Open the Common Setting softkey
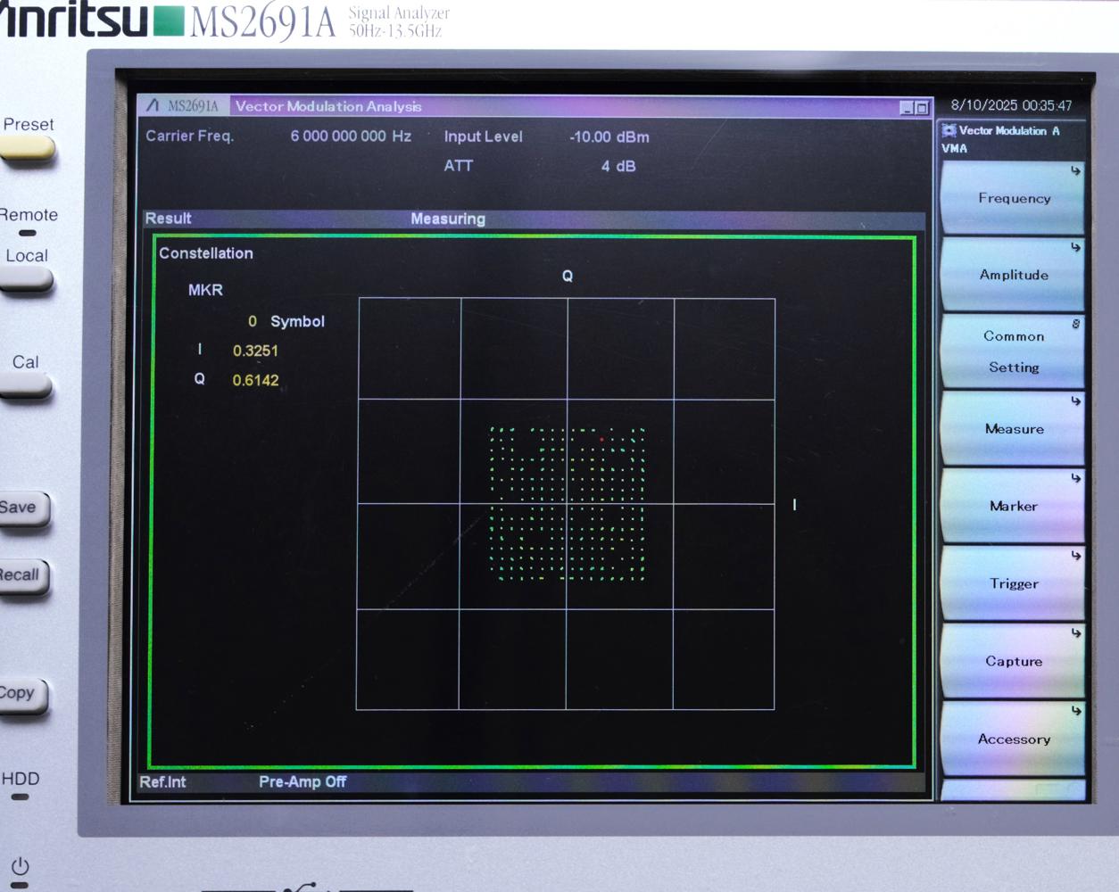Viewport: 1119px width, 892px height. [x=1013, y=351]
